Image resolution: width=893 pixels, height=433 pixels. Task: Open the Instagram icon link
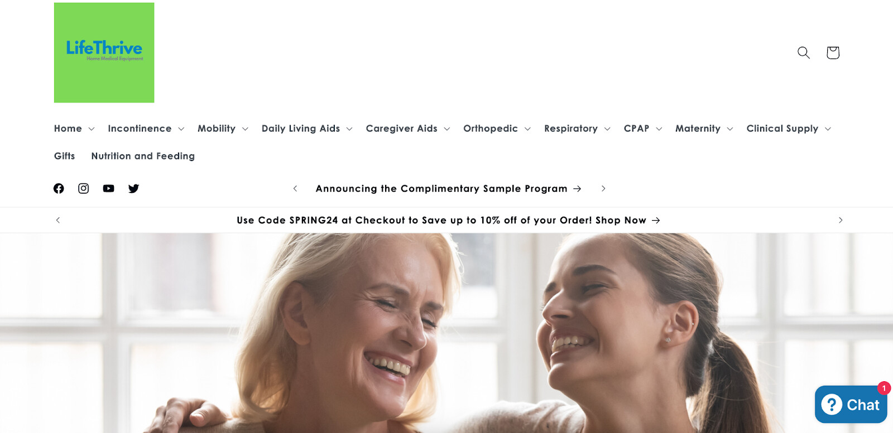pos(84,188)
